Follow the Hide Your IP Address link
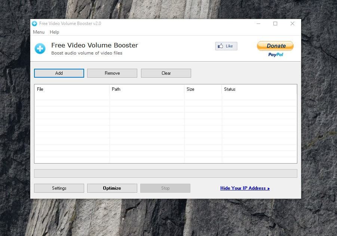 (245, 188)
